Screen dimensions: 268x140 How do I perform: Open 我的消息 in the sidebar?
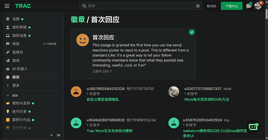pyautogui.click(x=19, y=36)
